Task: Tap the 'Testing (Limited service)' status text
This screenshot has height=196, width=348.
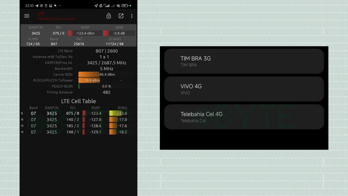Action: (56, 19)
